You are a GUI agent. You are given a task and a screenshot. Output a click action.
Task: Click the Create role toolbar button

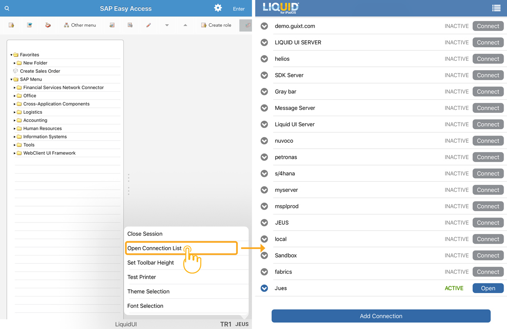click(x=216, y=25)
